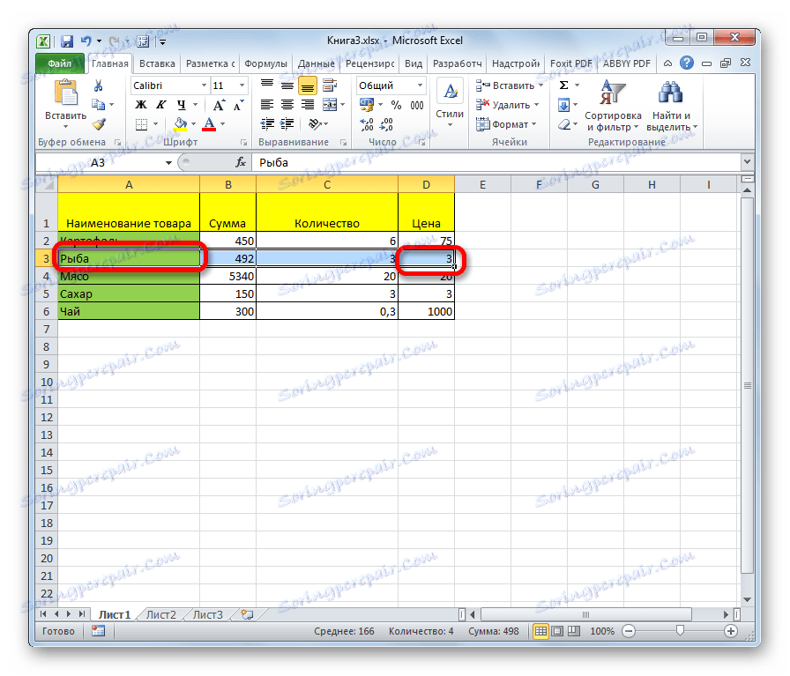Switch to Page Layout view in status bar
790x676 pixels.
(x=557, y=631)
